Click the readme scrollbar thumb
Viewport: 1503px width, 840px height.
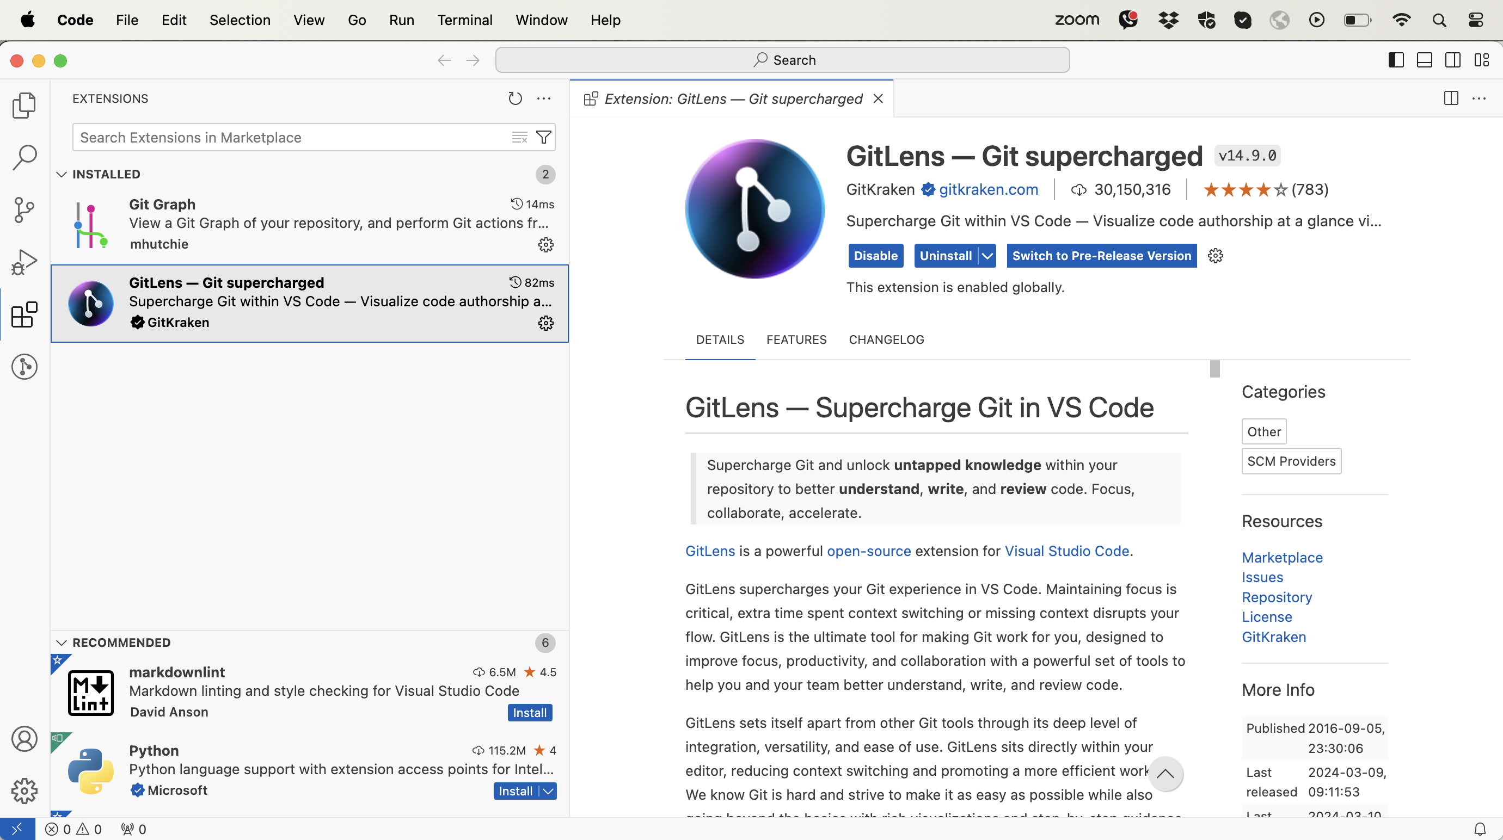tap(1215, 369)
